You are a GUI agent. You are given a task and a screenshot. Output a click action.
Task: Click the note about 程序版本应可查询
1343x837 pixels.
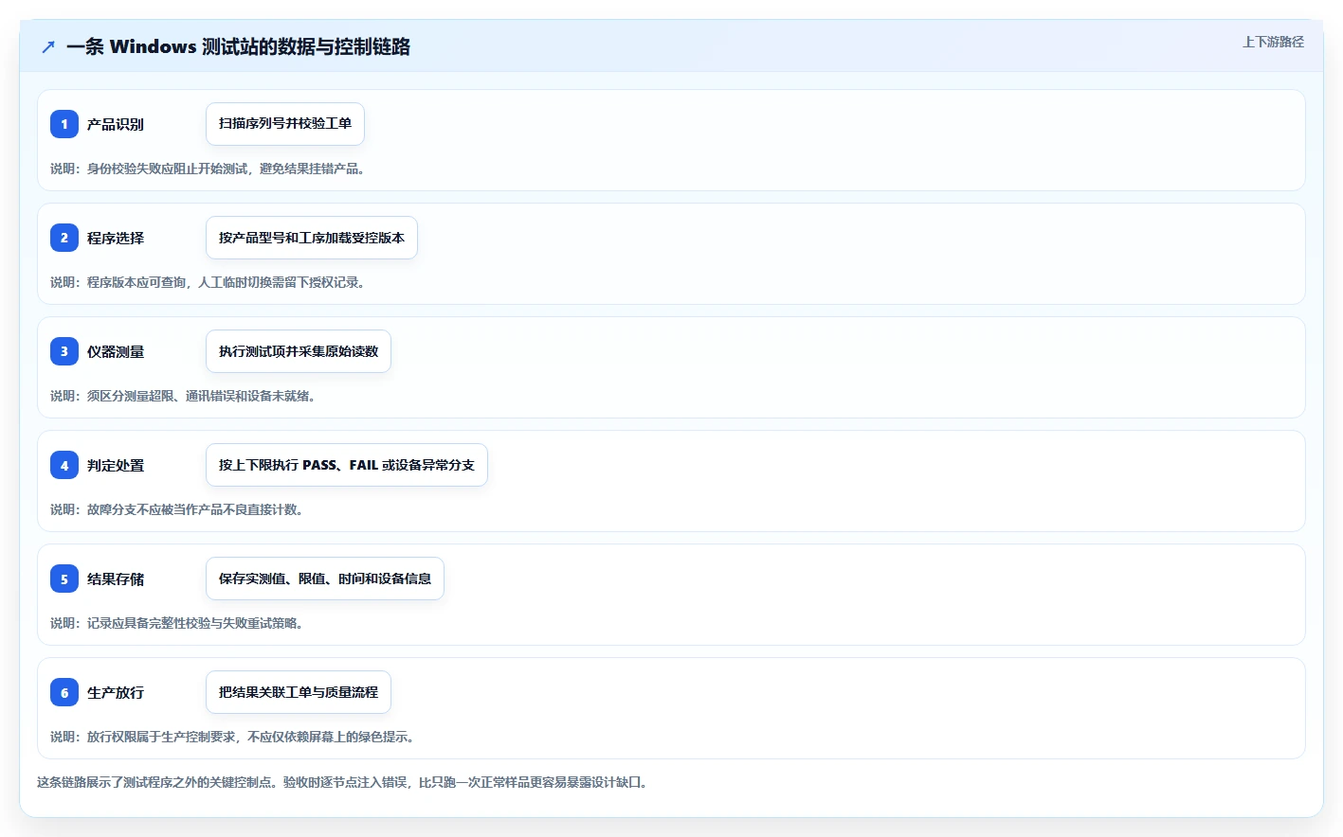click(x=210, y=282)
